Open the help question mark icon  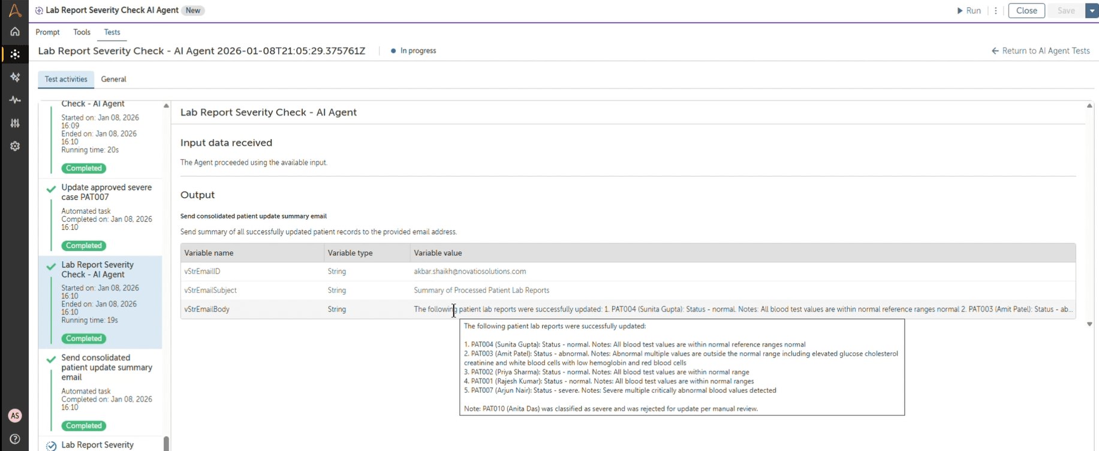pyautogui.click(x=15, y=439)
